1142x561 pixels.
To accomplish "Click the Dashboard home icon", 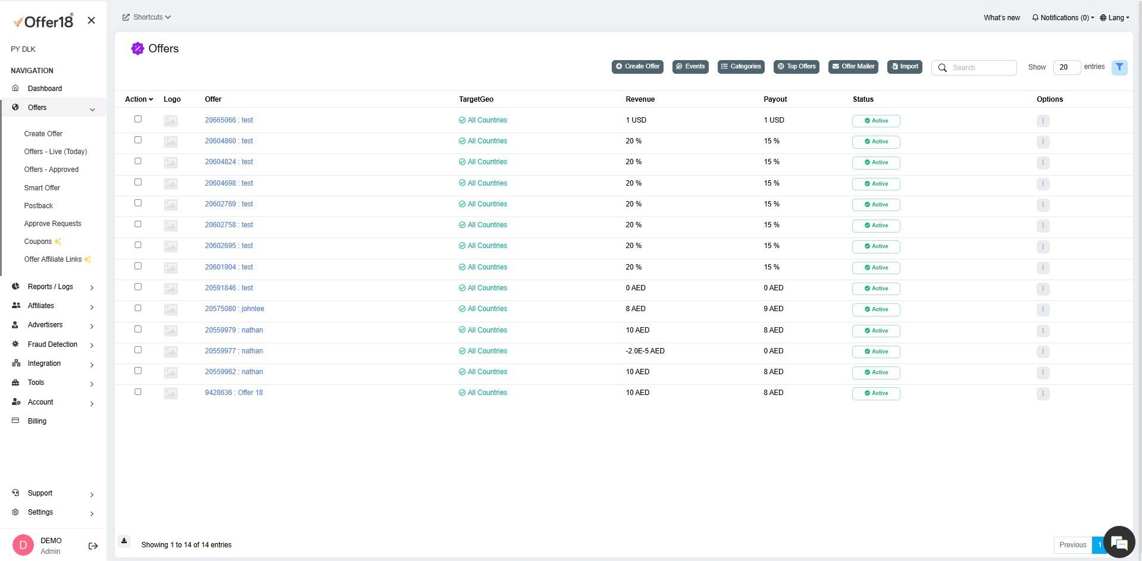I will point(15,88).
